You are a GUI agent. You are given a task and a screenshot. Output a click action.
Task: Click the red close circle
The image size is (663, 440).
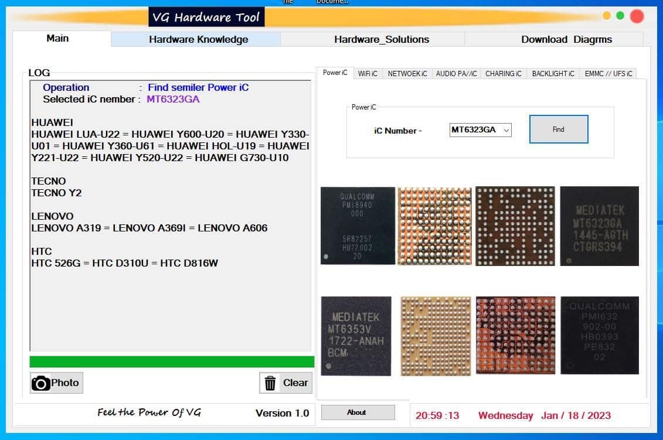pyautogui.click(x=637, y=16)
